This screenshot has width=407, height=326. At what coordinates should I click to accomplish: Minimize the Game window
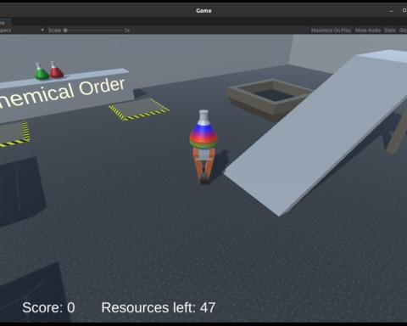pos(391,11)
